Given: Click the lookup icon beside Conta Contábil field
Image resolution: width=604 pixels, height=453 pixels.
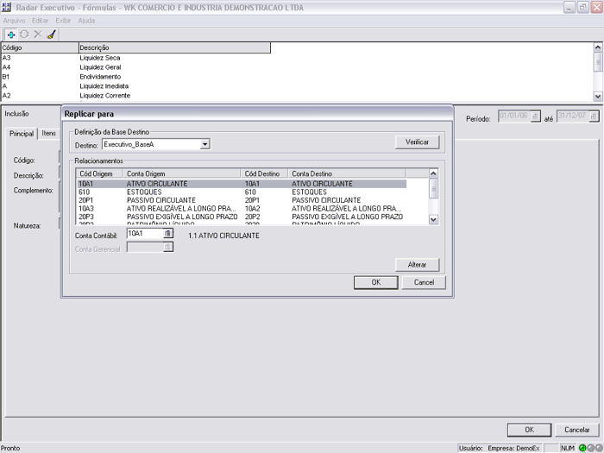Looking at the screenshot, I should [x=168, y=234].
